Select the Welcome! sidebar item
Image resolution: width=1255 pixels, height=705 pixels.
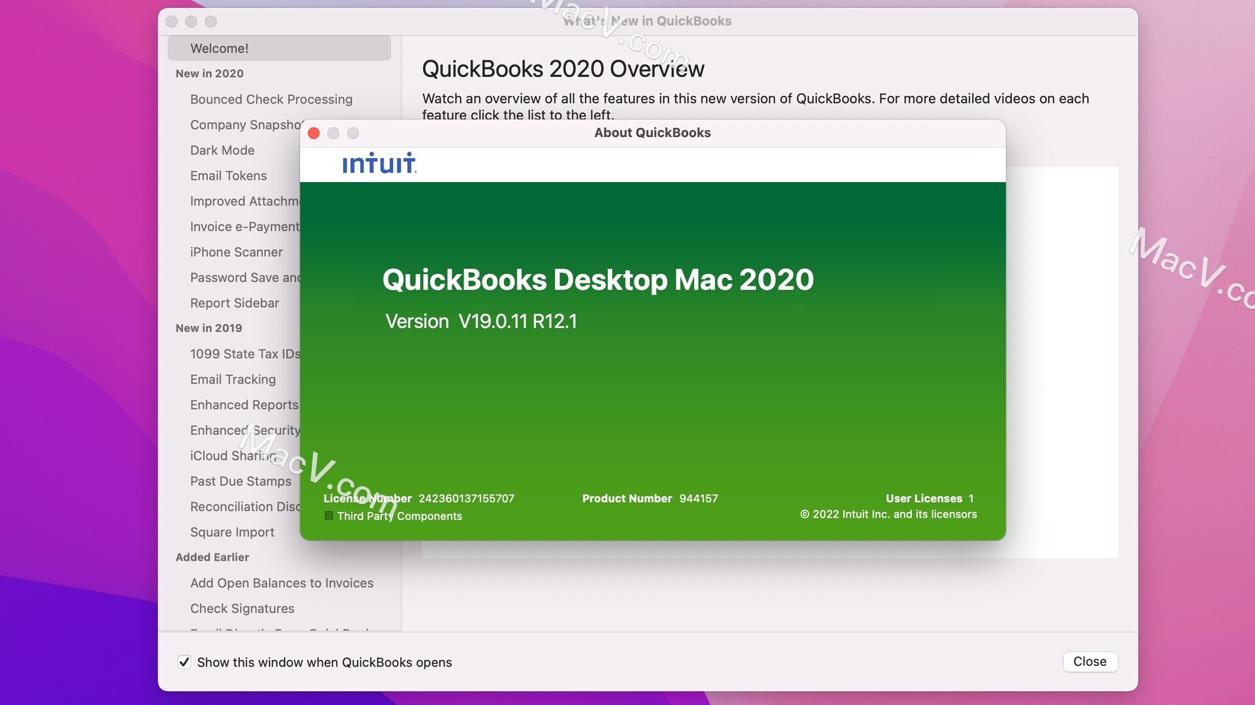pos(279,48)
